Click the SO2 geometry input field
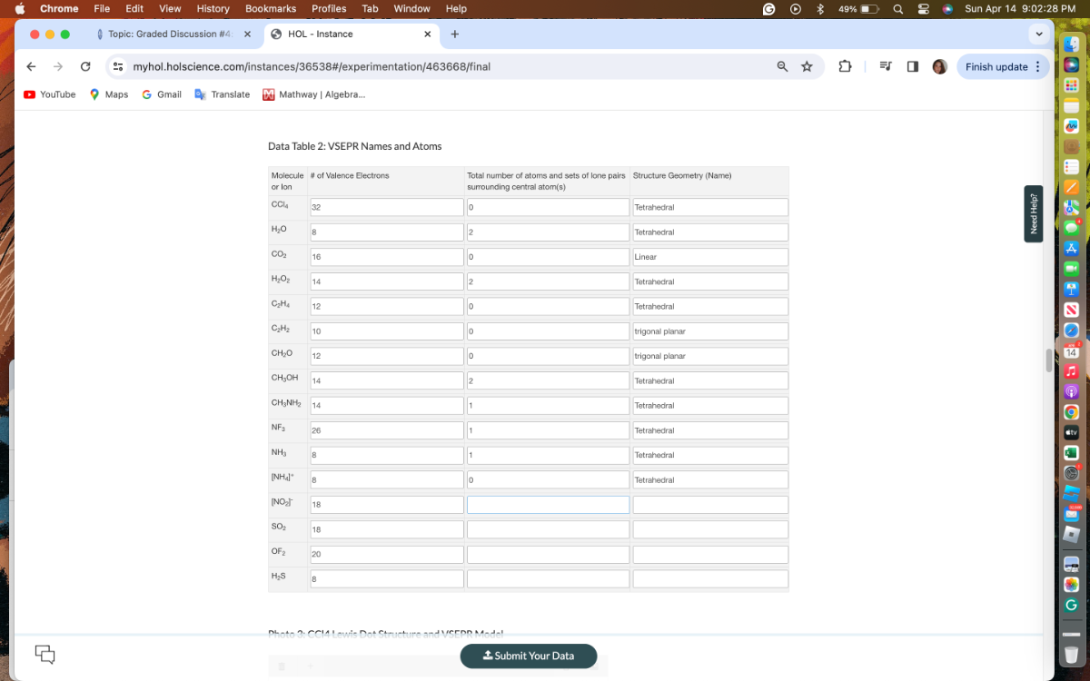The image size is (1090, 681). tap(709, 528)
